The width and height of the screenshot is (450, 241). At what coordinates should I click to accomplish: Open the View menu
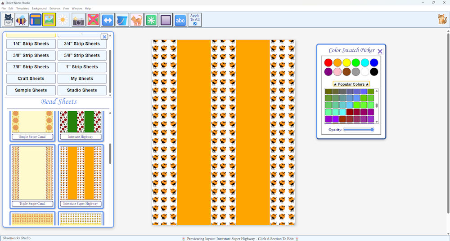pyautogui.click(x=66, y=9)
